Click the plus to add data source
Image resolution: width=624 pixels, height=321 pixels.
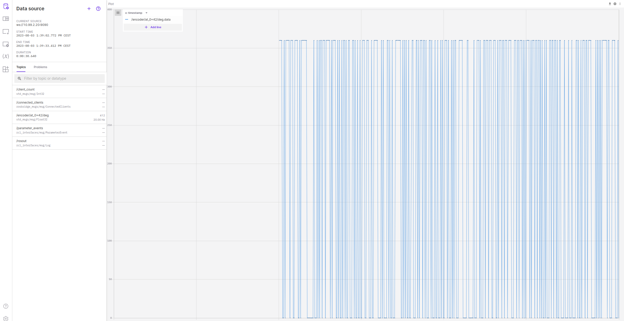click(89, 9)
